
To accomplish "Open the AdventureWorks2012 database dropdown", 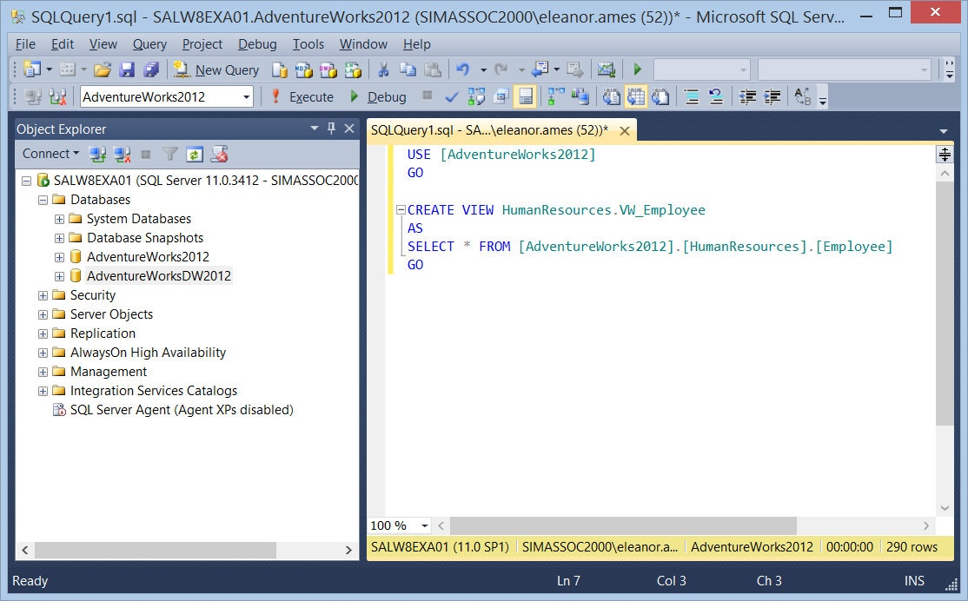I will point(246,97).
